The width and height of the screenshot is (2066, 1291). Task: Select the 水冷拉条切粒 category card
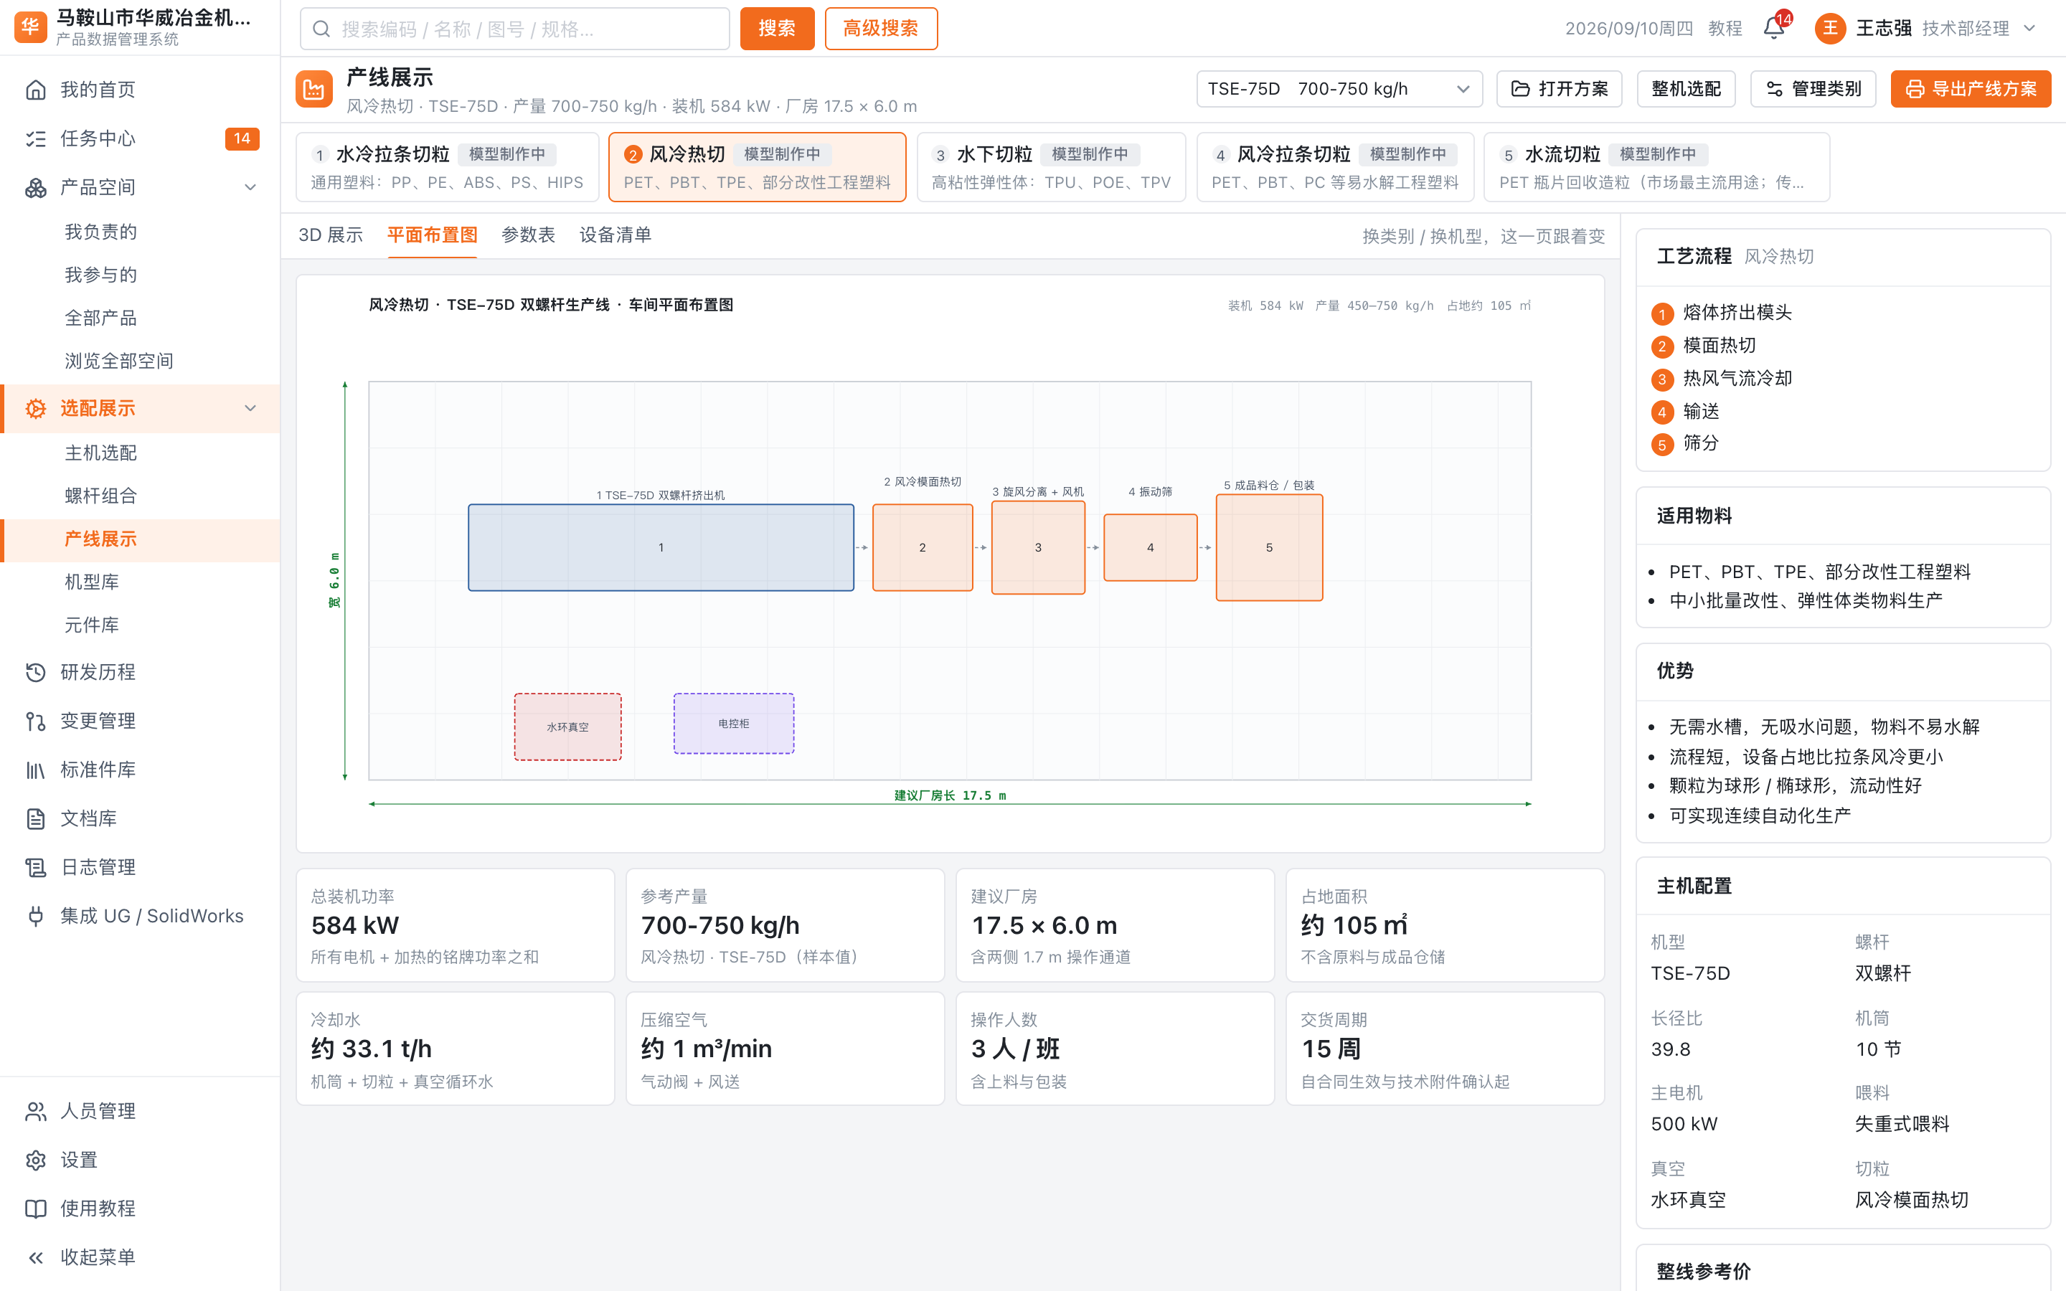click(x=448, y=166)
